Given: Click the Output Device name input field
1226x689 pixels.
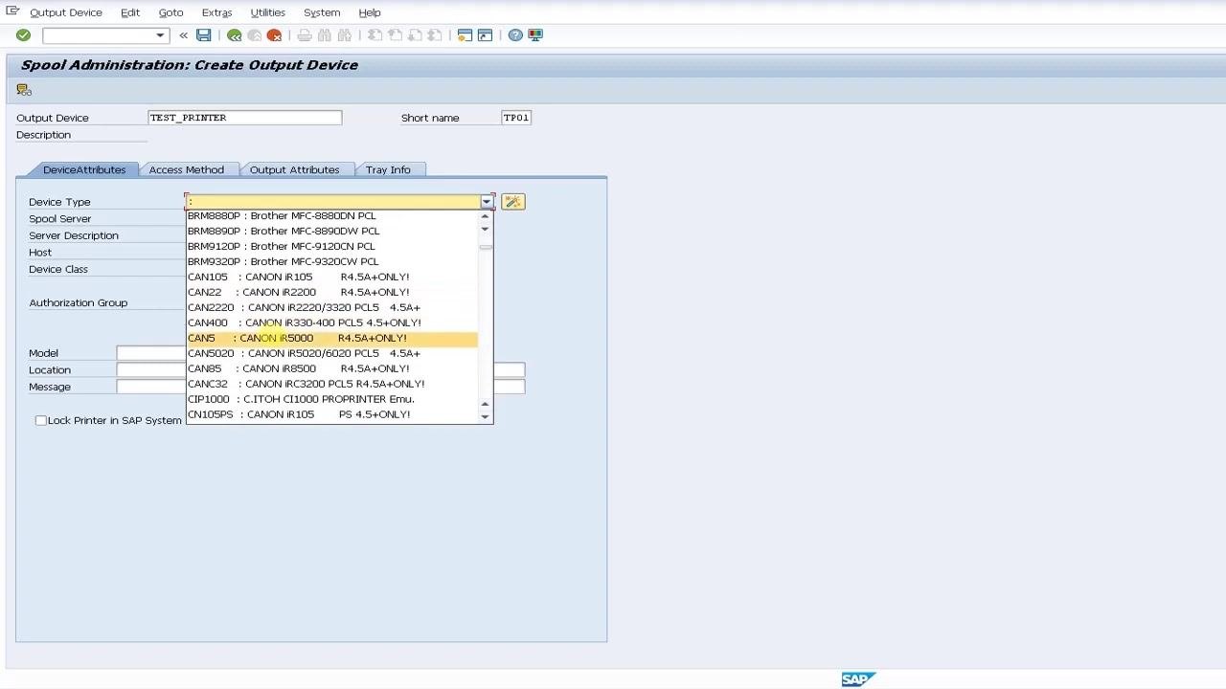Looking at the screenshot, I should (245, 118).
